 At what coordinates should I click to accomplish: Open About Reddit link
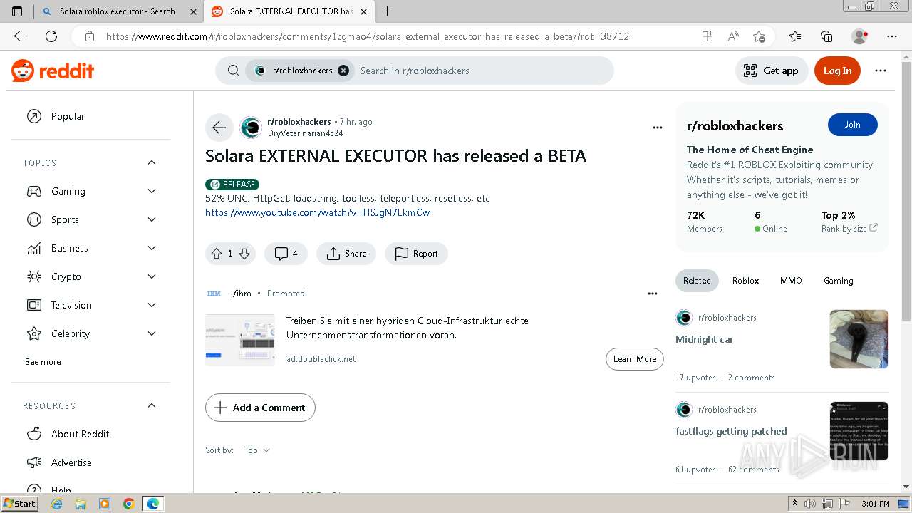coord(81,434)
